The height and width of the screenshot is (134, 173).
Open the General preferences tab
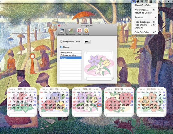coord(61,32)
